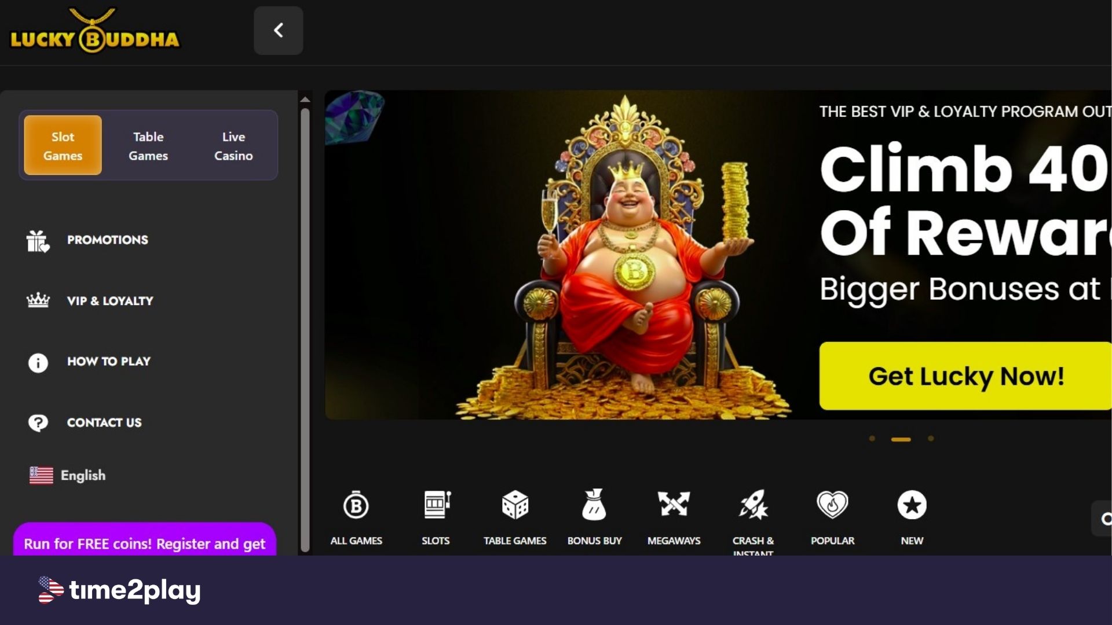Click the How To Play info icon
Image resolution: width=1112 pixels, height=625 pixels.
[38, 363]
